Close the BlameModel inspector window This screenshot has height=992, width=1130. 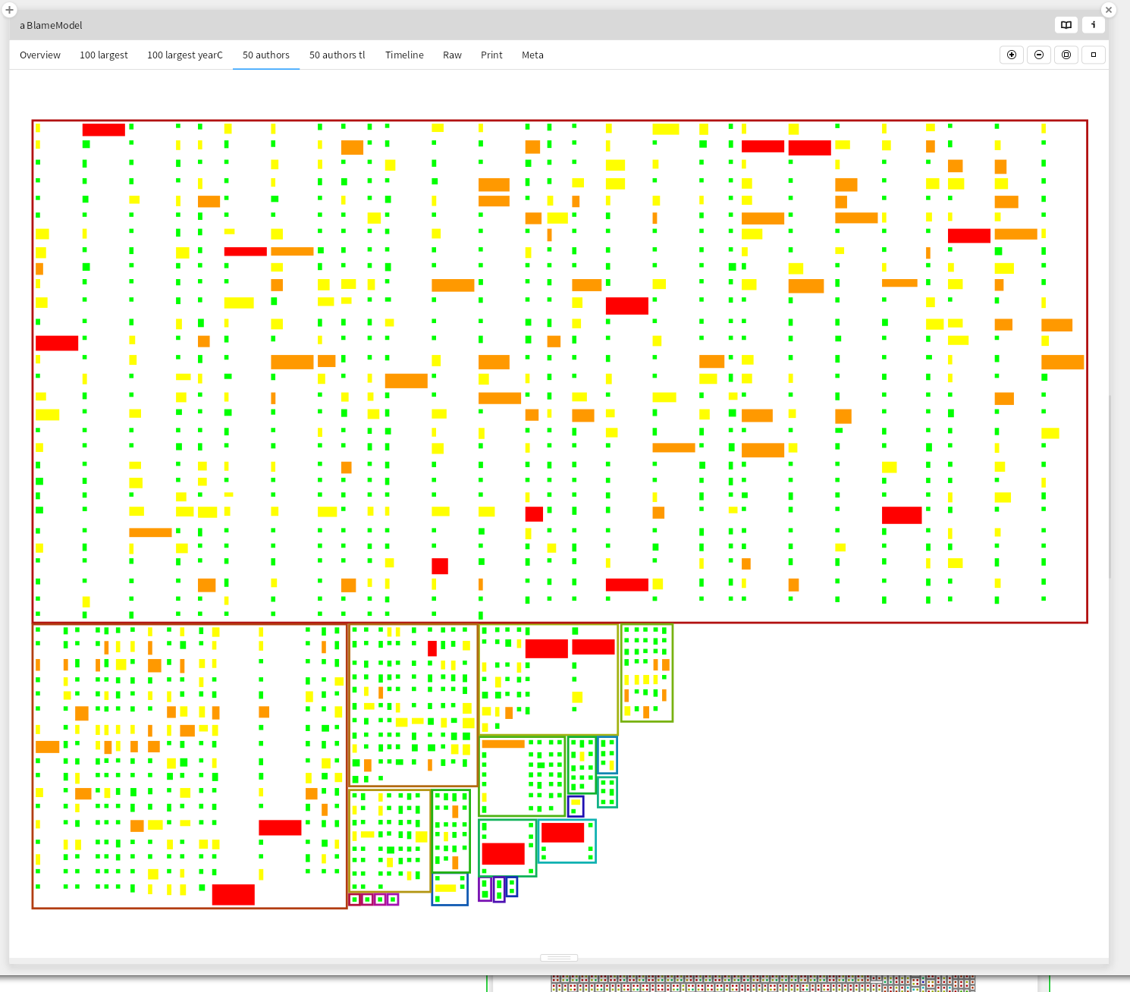point(1109,10)
